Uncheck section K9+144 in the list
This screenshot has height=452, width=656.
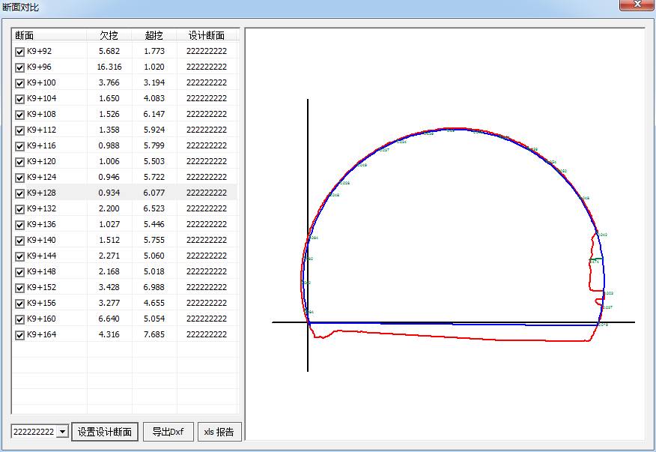click(19, 256)
